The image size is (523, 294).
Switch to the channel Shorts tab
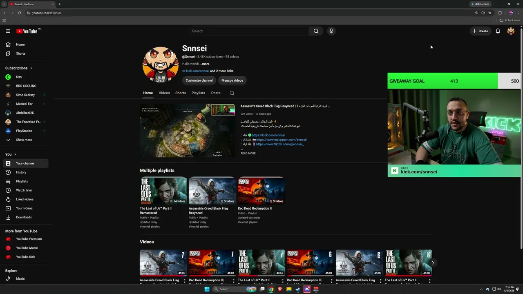click(181, 93)
